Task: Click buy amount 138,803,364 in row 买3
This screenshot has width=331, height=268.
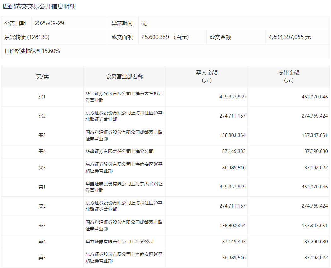Action: 232,135
